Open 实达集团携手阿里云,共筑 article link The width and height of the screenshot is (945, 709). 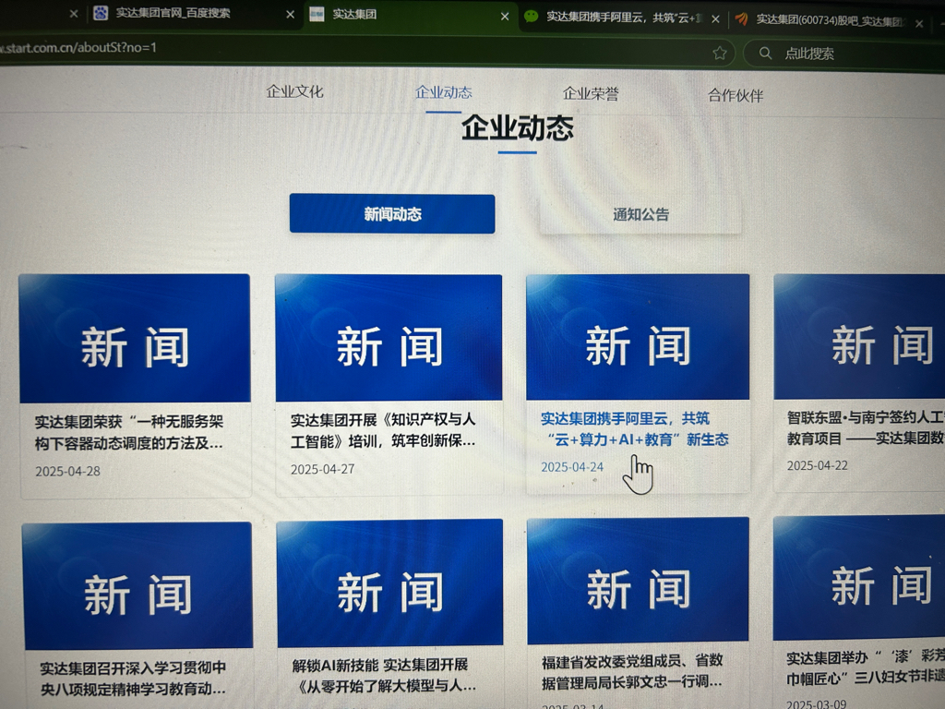point(635,428)
